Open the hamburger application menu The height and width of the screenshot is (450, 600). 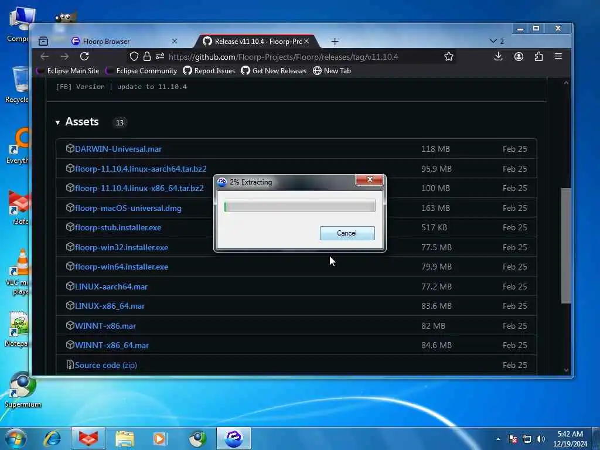click(x=558, y=57)
